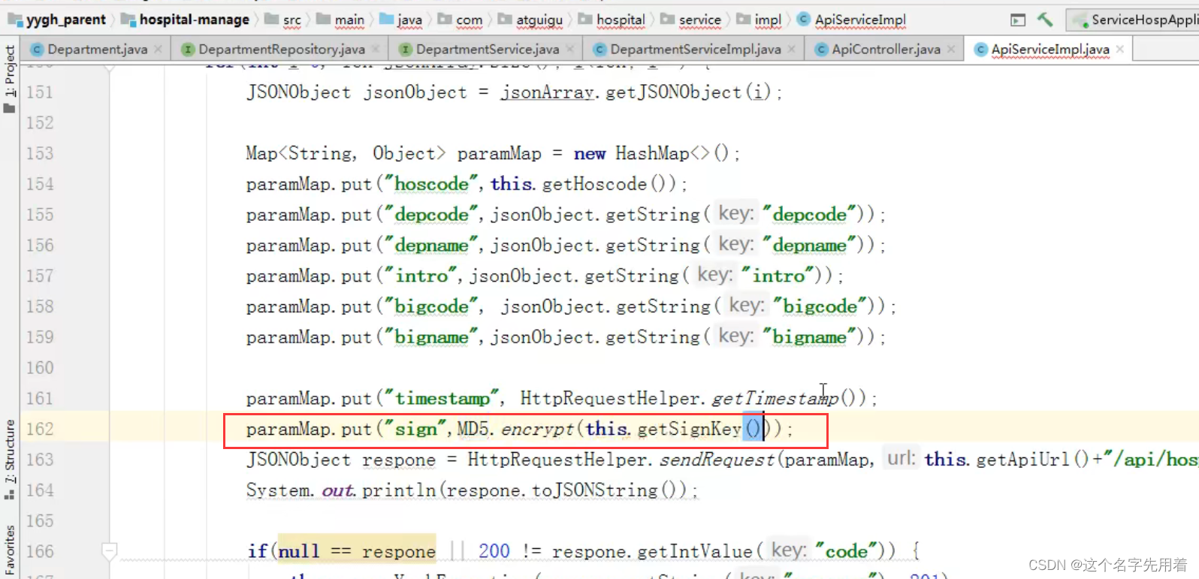Image resolution: width=1199 pixels, height=579 pixels.
Task: Click getIntValue on line 166
Action: pos(694,551)
